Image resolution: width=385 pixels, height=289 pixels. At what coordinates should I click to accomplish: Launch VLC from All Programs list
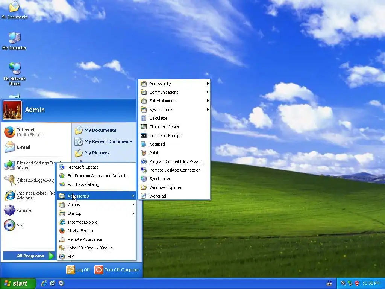point(97,257)
